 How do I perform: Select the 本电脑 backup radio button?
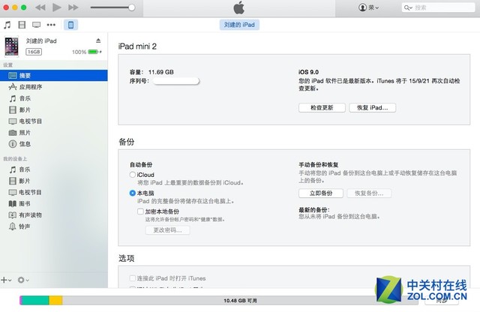(x=133, y=193)
